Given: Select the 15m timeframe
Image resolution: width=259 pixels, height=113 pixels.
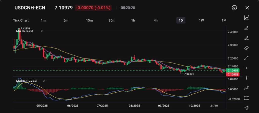Looking at the screenshot, I should coord(89,20).
